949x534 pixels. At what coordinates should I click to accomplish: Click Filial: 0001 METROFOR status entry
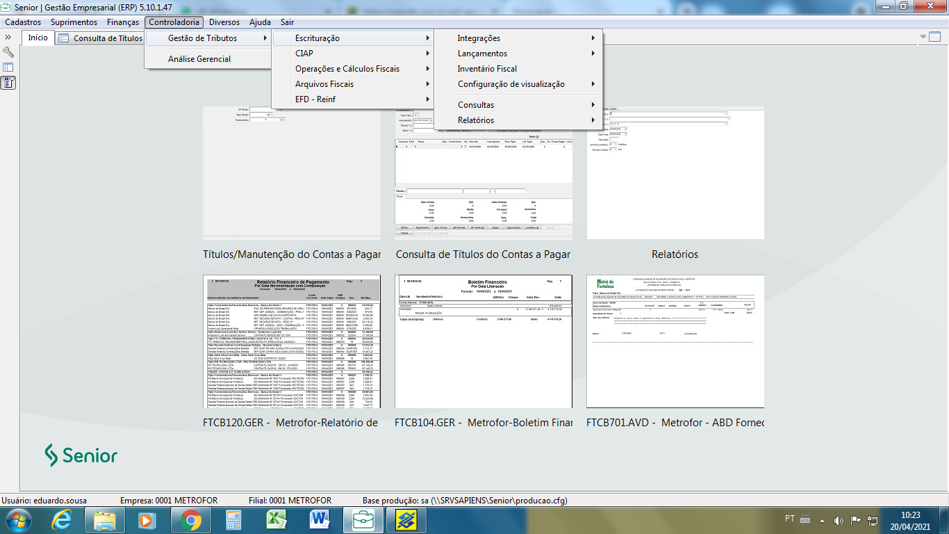[290, 501]
